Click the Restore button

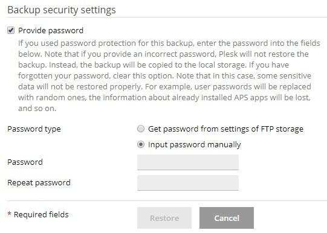[164, 218]
